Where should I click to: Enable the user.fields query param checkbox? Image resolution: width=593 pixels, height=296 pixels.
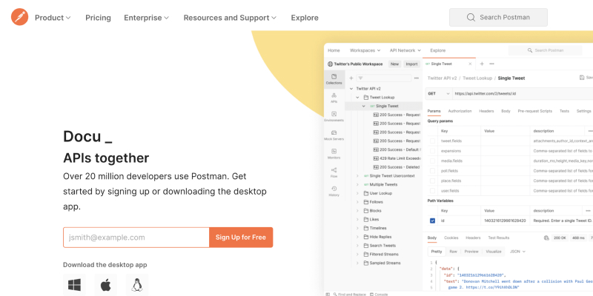(x=432, y=191)
